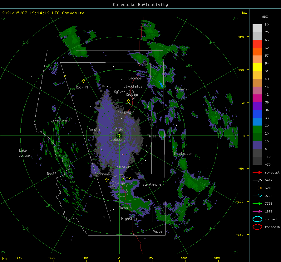Viewport: 281px width, 262px height.
Task: Click the Composite_Reflectivity title
Action: coord(140,5)
